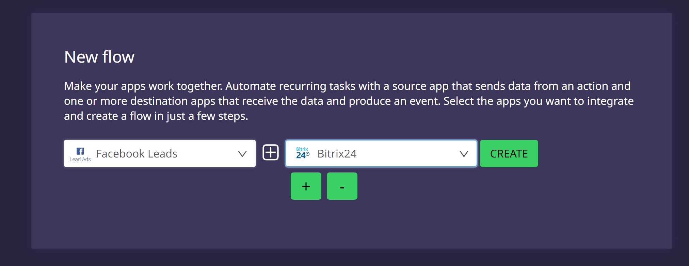689x266 pixels.
Task: Click the boxed plus icon between app selectors
Action: click(x=271, y=152)
